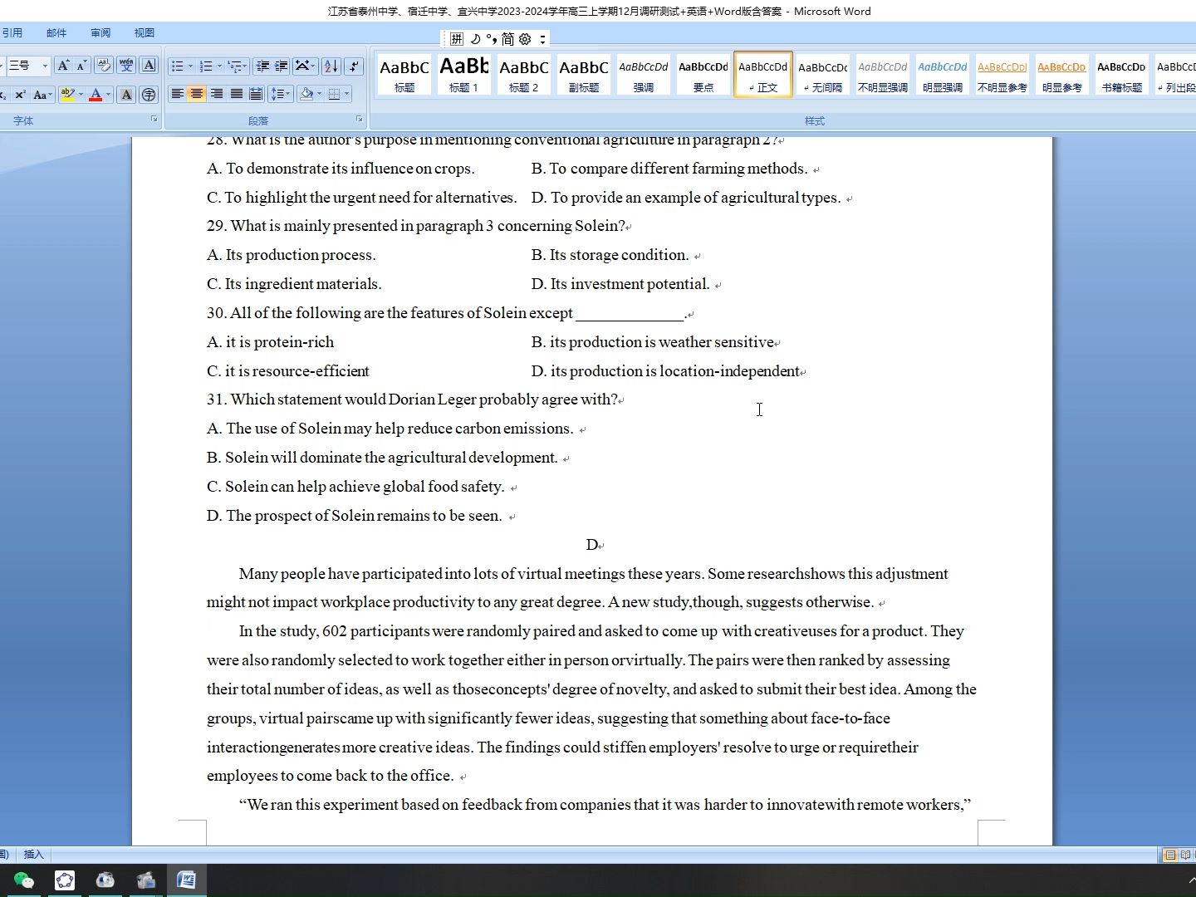Apply the 标题 2 style

(524, 74)
